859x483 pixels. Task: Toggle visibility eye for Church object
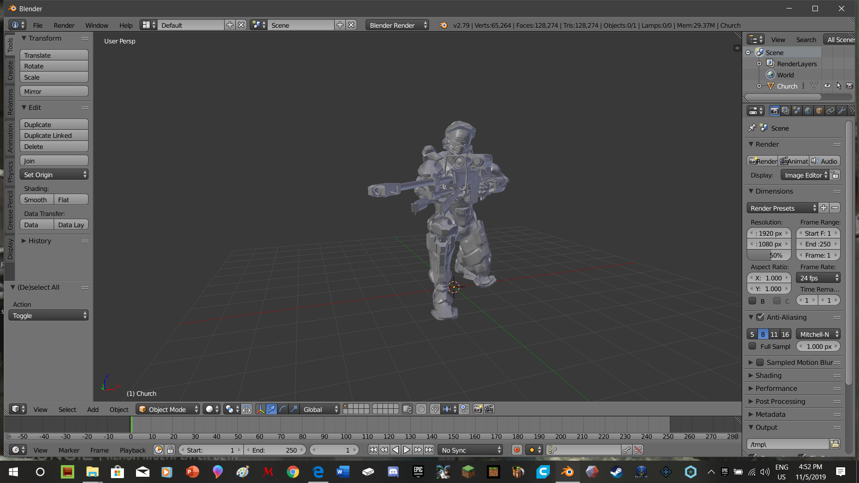pos(828,86)
